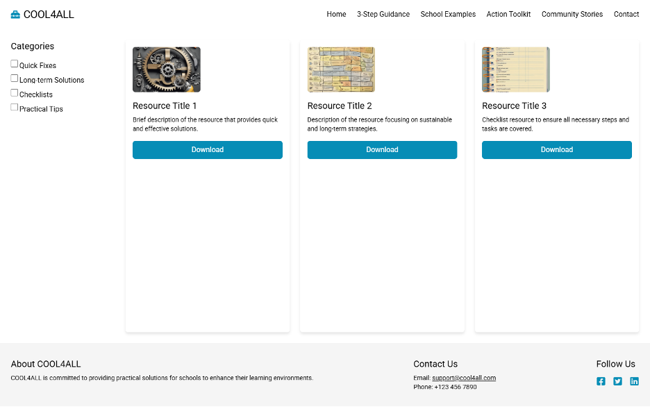Download Resource Title 1

[208, 150]
